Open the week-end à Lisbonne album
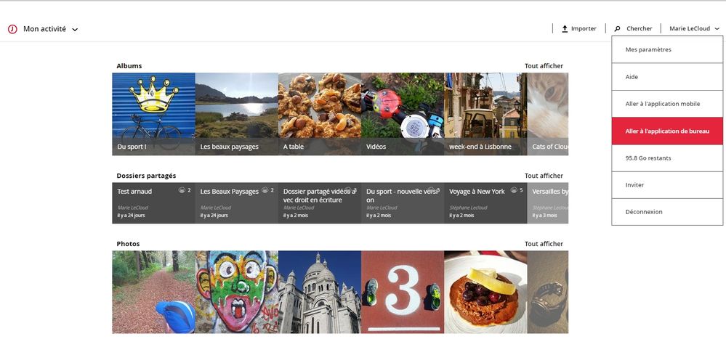This screenshot has height=339, width=726. click(485, 113)
